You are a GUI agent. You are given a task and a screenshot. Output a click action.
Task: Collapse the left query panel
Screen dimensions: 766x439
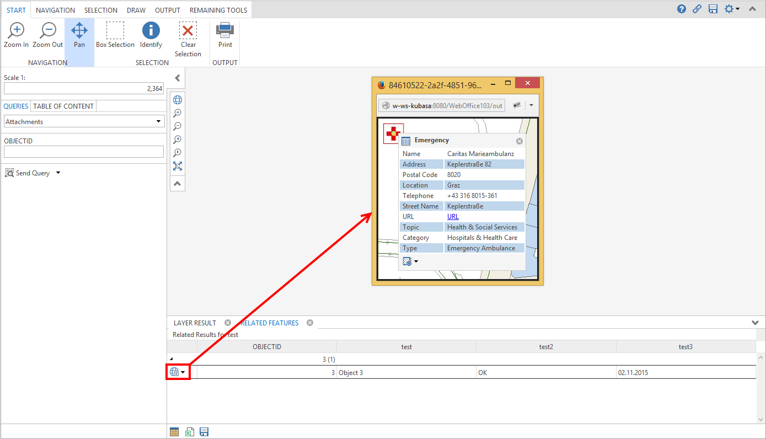(177, 78)
